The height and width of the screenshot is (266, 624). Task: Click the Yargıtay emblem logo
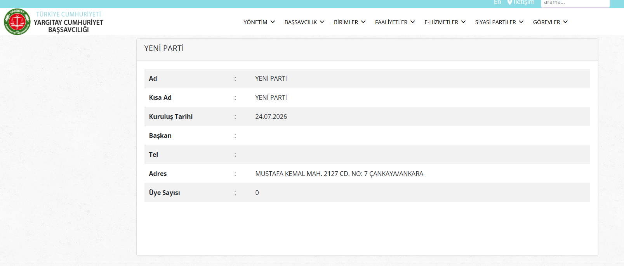tap(17, 22)
